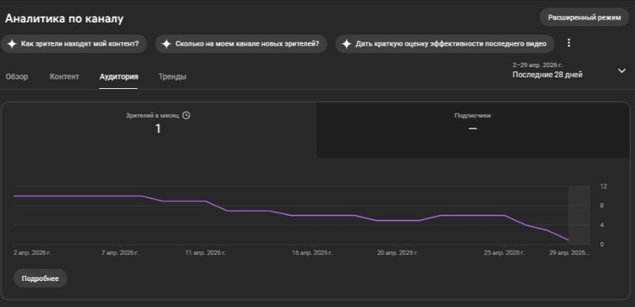635x307 pixels.
Task: Open the three-dot more suggestions menu
Action: tap(569, 43)
